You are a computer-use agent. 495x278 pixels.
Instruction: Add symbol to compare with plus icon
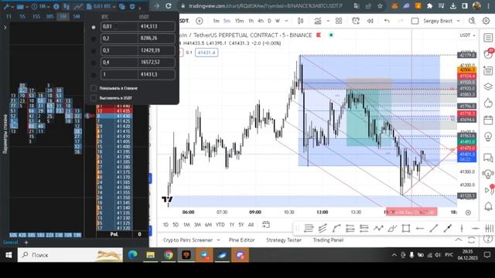(x=200, y=21)
